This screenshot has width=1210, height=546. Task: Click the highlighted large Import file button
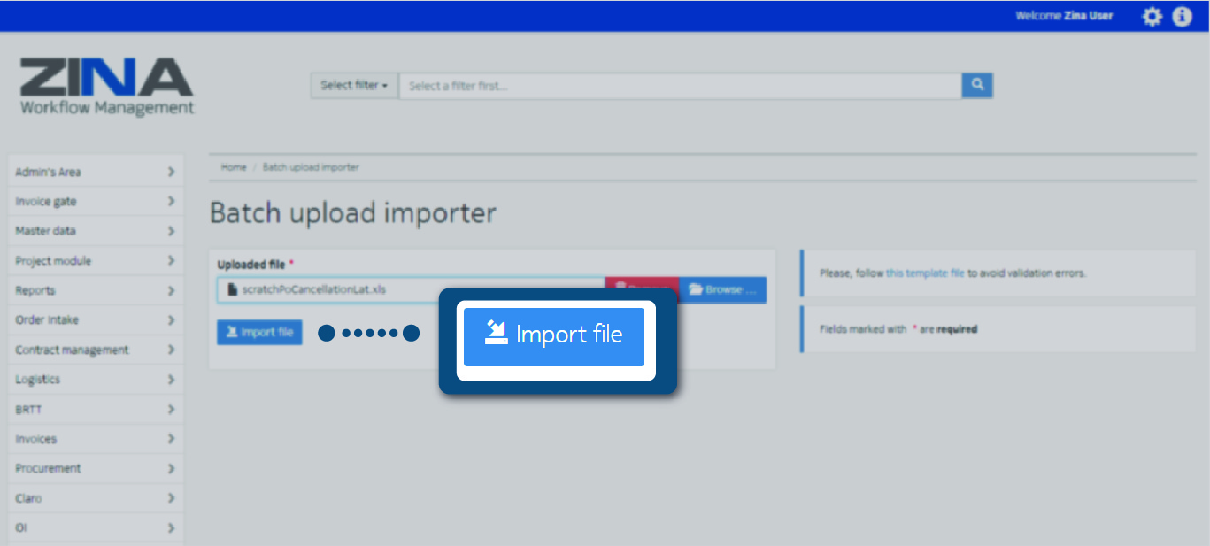pos(554,336)
